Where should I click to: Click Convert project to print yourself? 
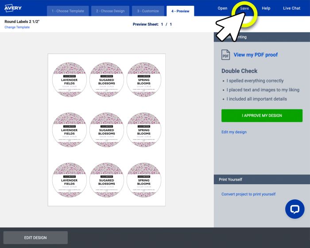pos(248,194)
